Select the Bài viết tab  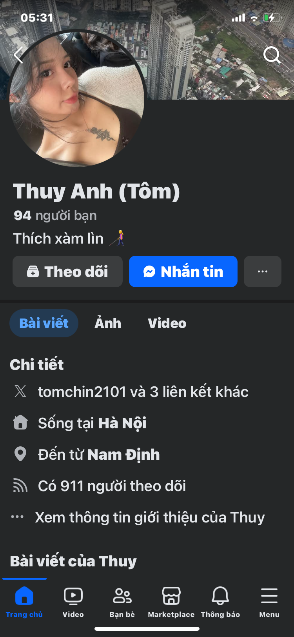[x=44, y=323]
